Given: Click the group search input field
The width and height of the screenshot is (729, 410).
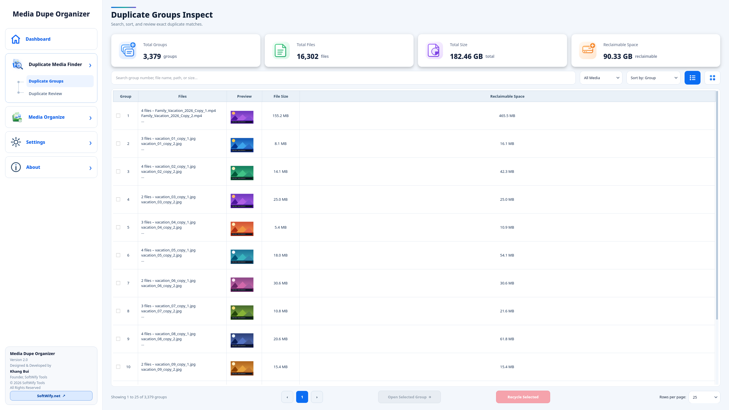Looking at the screenshot, I should coord(343,78).
